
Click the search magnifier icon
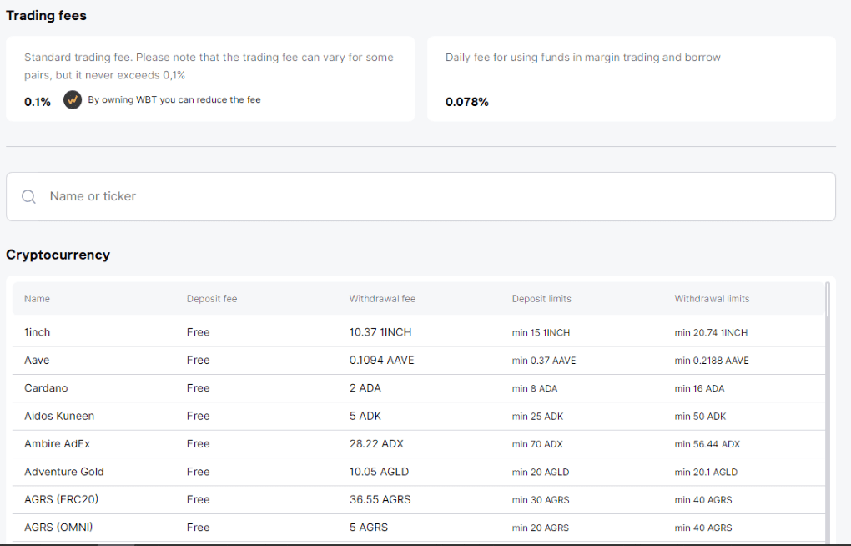coord(29,196)
